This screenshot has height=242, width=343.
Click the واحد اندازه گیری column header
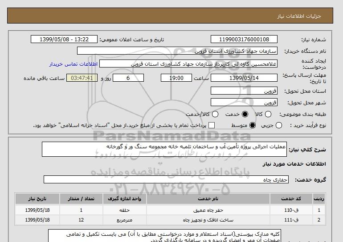pyautogui.click(x=124, y=199)
